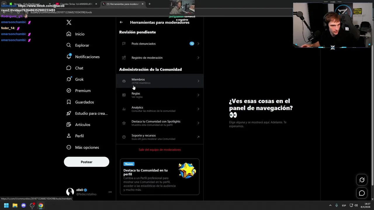374x210 pixels.
Task: Launch Grok from the sidebar
Action: click(x=75, y=79)
